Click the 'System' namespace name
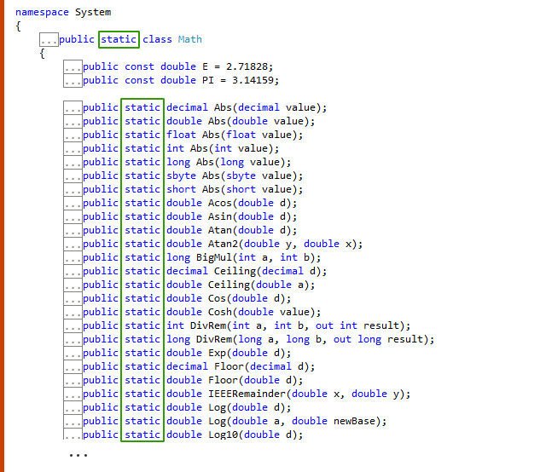The width and height of the screenshot is (546, 472). coord(93,13)
